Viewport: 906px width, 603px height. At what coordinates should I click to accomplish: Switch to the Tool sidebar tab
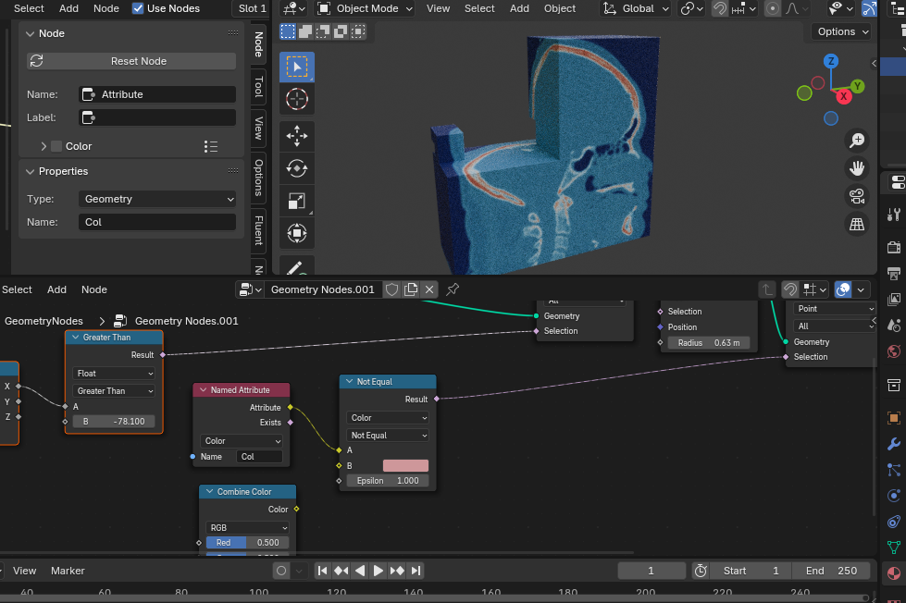coord(258,88)
